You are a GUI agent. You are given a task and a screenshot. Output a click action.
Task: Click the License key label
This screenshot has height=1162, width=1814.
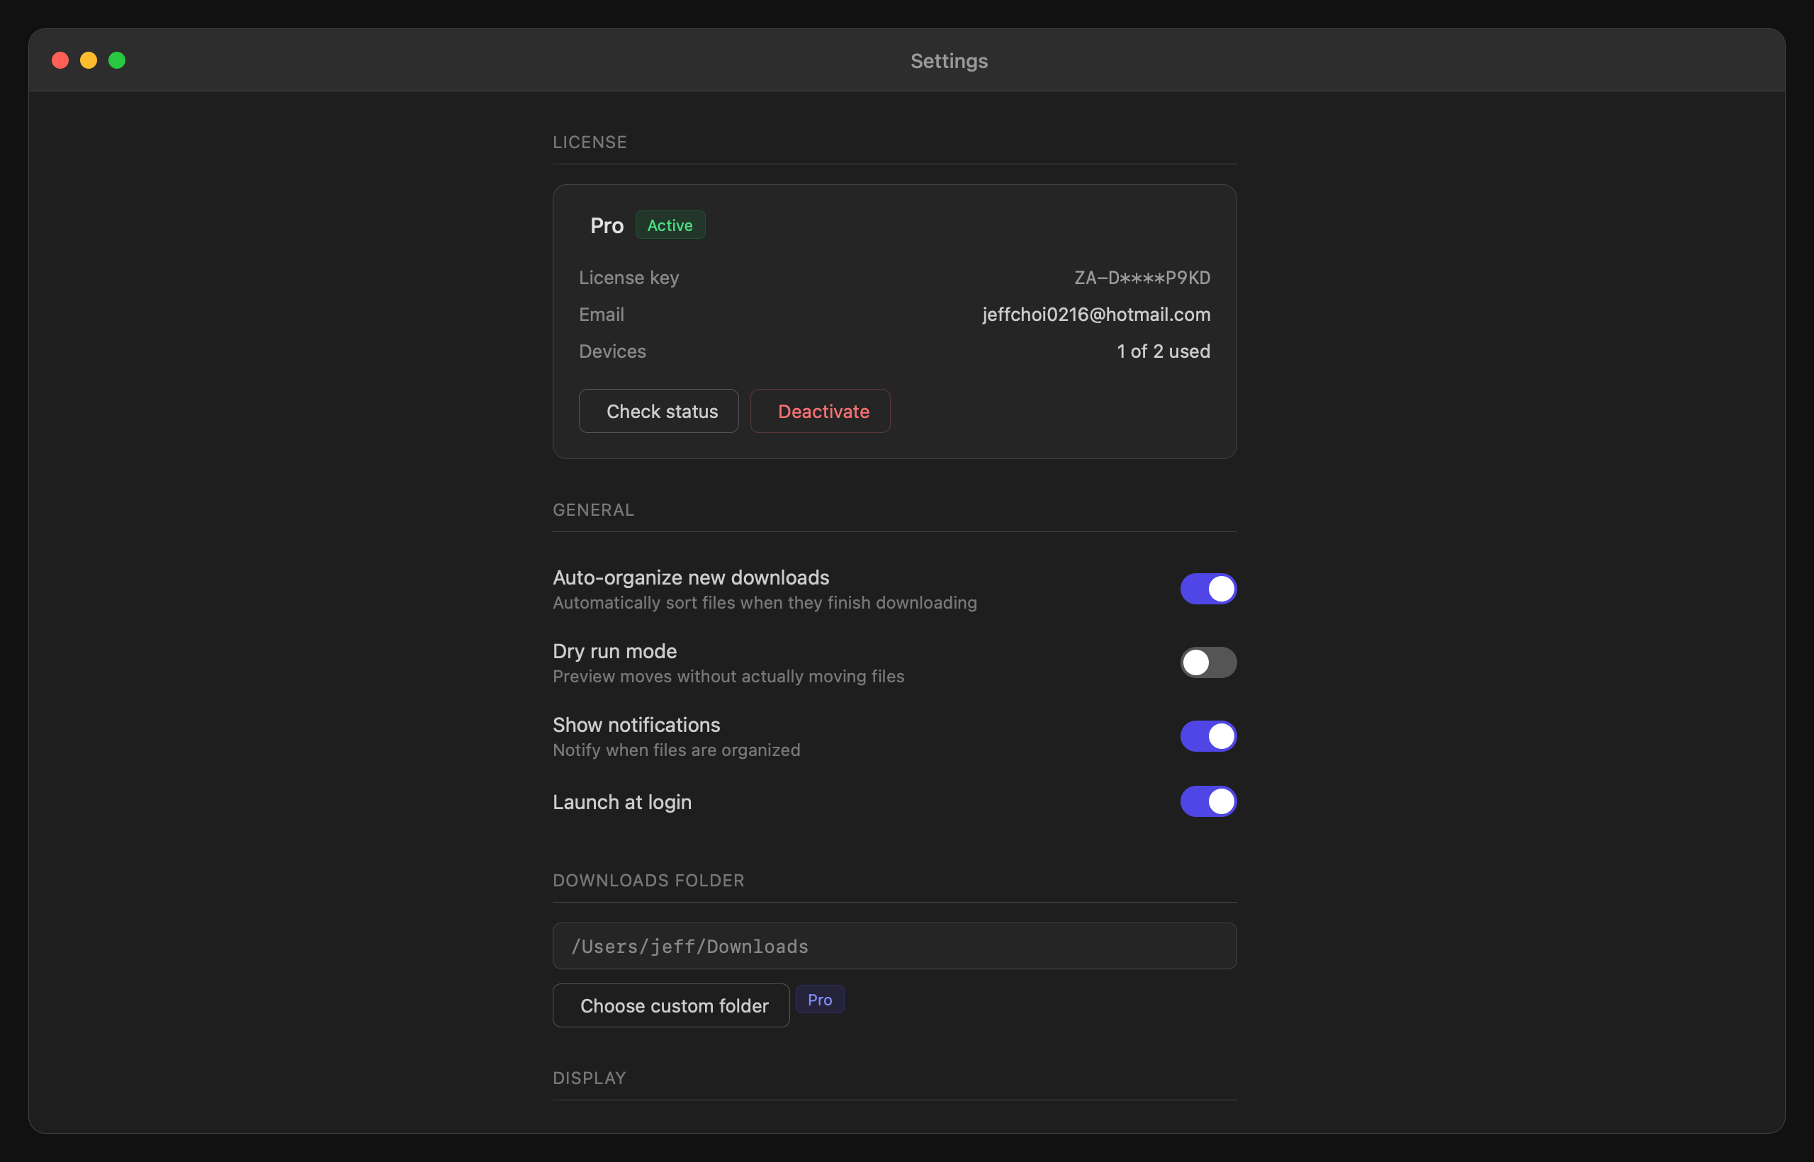click(629, 278)
